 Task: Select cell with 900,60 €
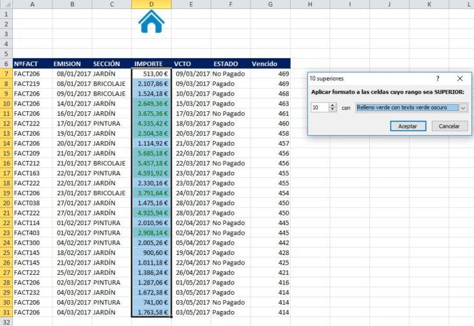[x=151, y=252]
